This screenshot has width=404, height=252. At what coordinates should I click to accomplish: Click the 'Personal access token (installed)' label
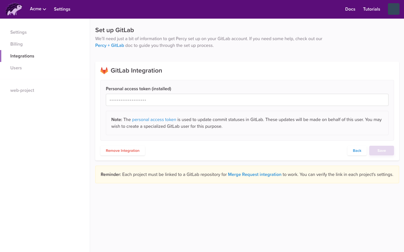(138, 89)
